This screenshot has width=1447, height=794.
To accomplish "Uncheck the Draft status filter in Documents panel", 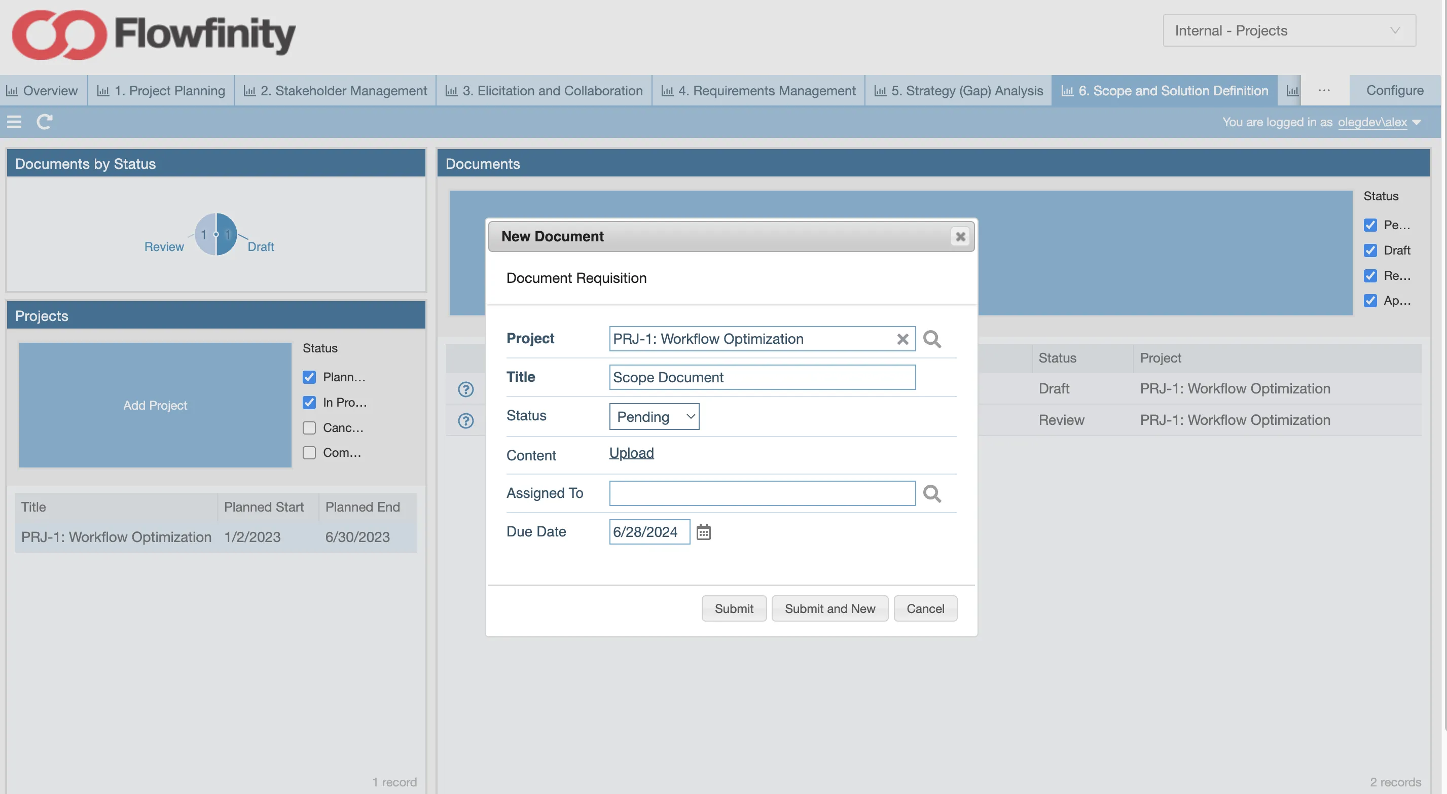I will click(1370, 250).
